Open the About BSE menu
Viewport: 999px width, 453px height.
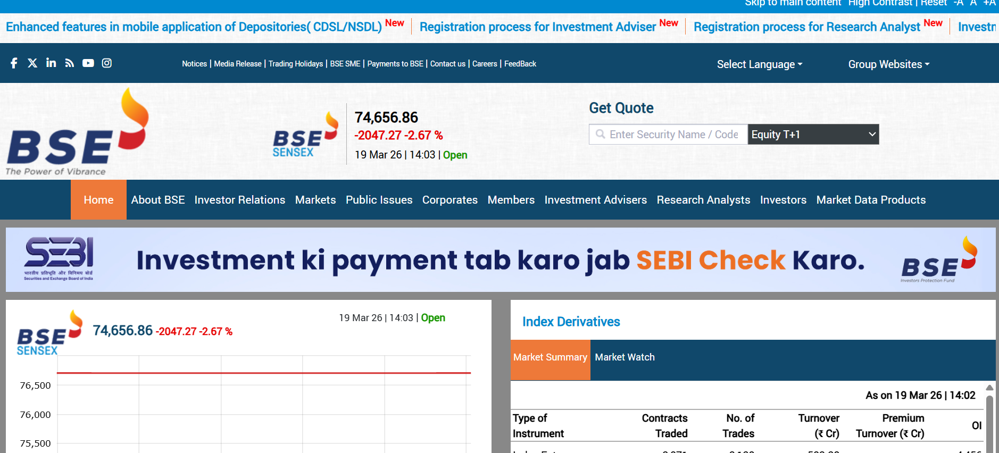(x=158, y=200)
